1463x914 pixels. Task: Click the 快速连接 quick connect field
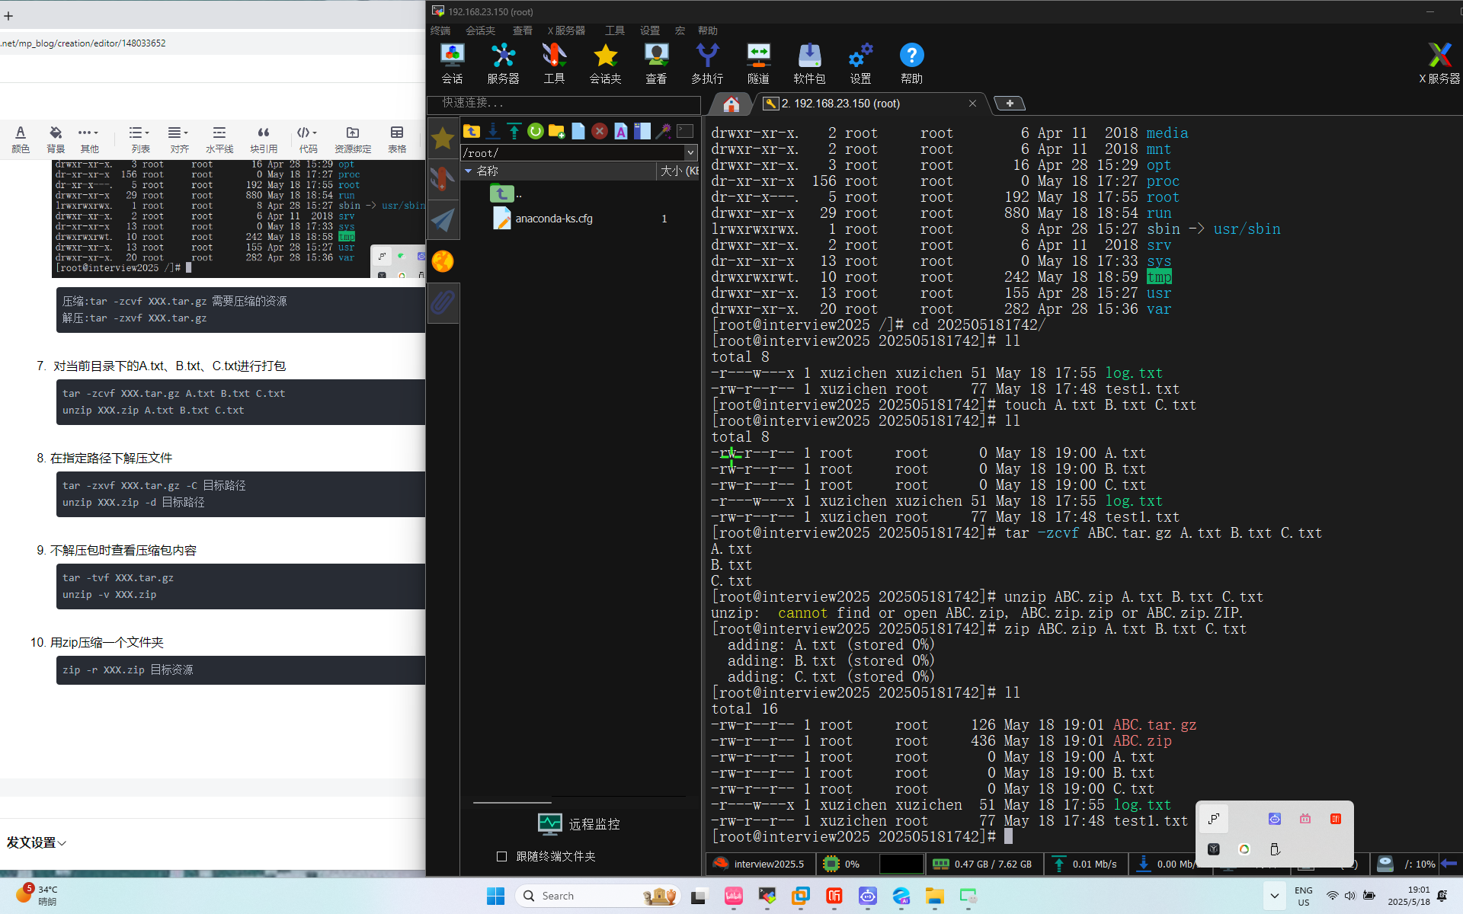click(564, 103)
